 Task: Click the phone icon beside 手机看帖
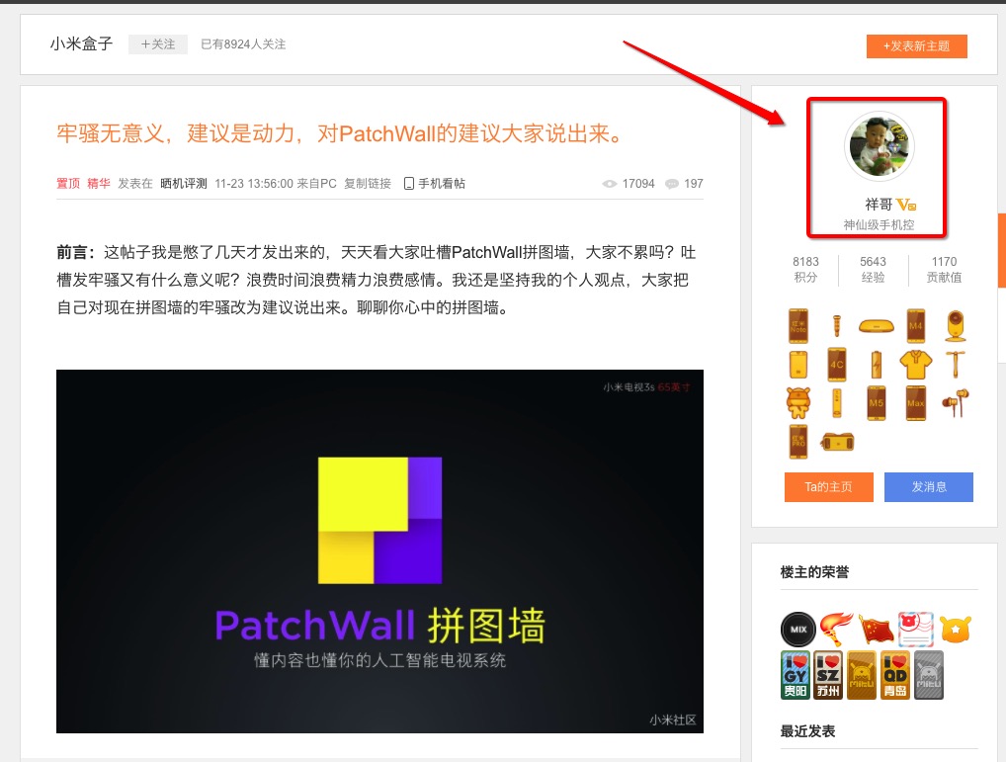409,184
